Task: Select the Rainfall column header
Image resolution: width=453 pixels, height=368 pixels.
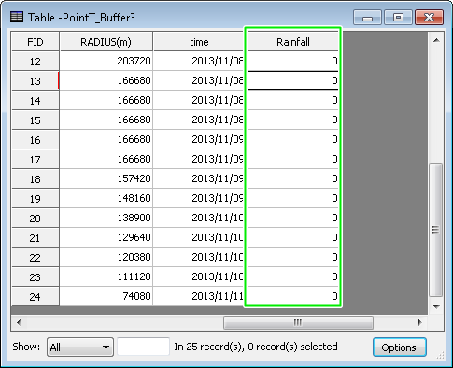Action: click(x=292, y=41)
